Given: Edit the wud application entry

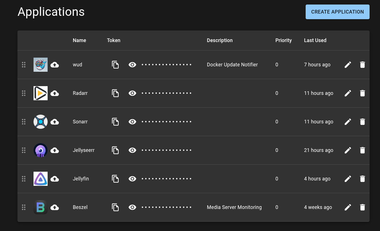Looking at the screenshot, I should [x=348, y=65].
